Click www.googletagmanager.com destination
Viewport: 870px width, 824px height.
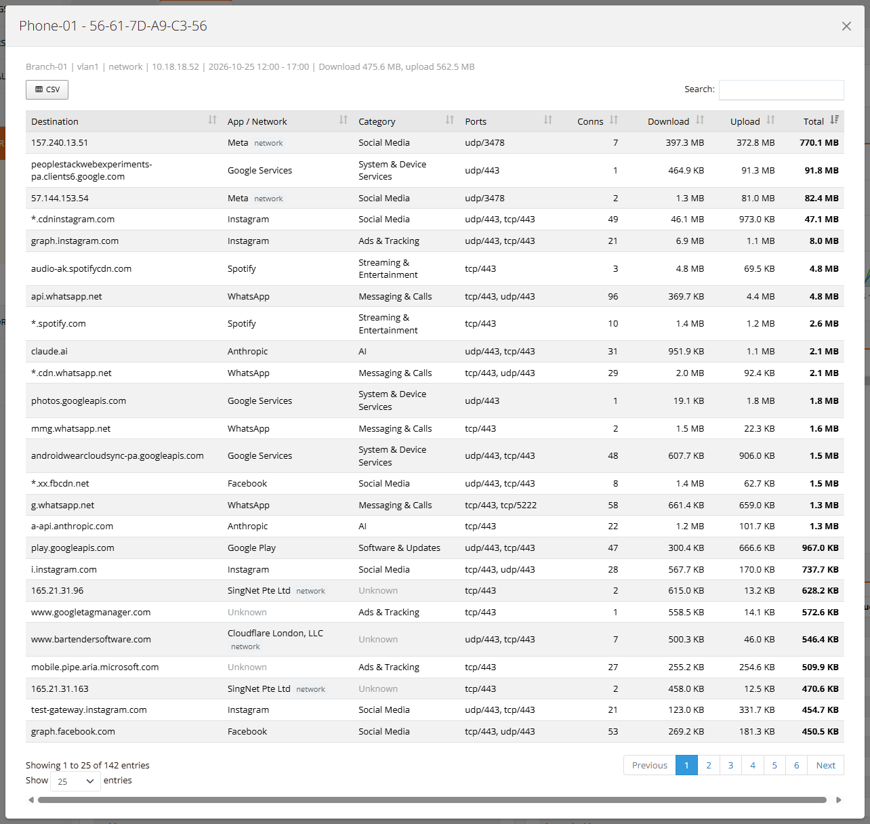pos(91,612)
